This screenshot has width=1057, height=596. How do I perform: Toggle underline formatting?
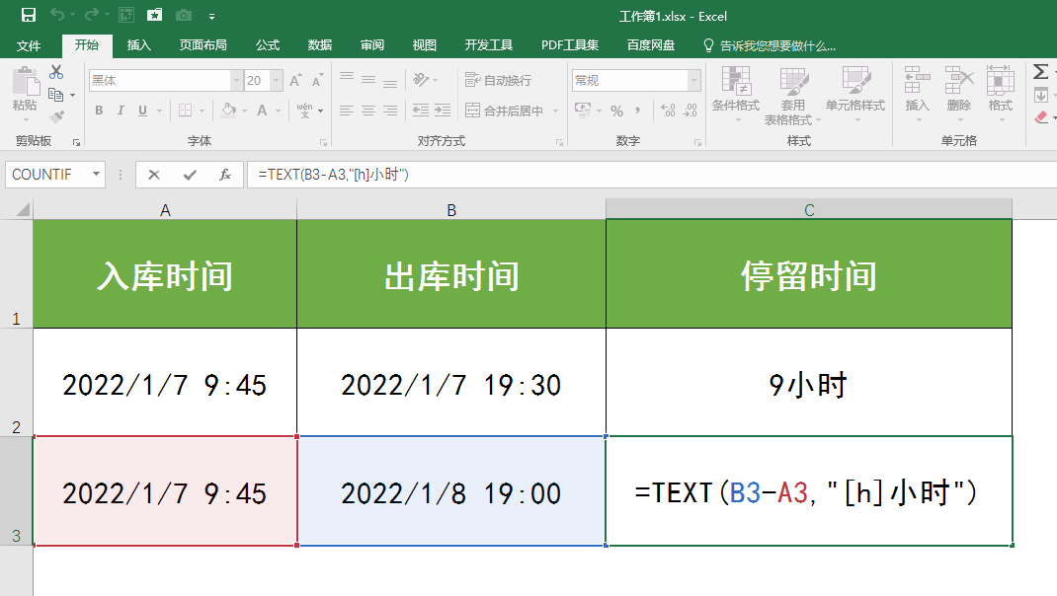(x=142, y=111)
